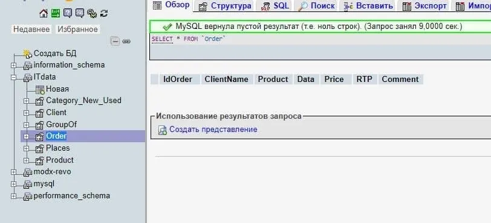Select the Places table name
This screenshot has height=223, width=491.
(58, 148)
